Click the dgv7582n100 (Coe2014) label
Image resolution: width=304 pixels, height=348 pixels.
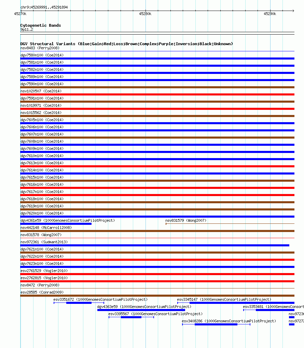[42, 70]
